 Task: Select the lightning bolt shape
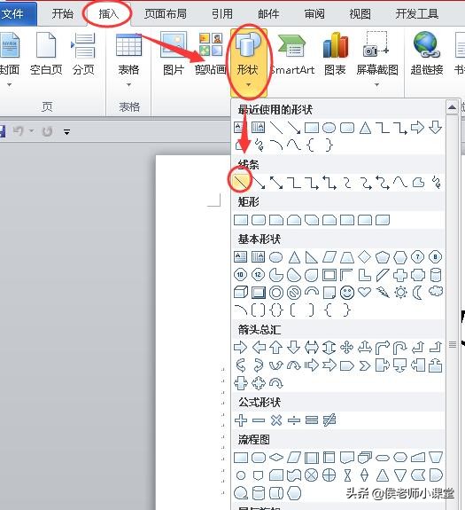pos(383,292)
